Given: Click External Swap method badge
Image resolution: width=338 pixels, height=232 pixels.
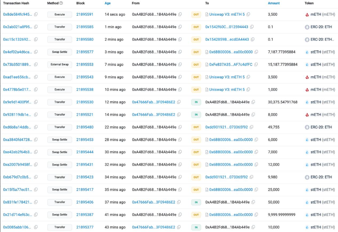Looking at the screenshot, I should click(x=60, y=64).
